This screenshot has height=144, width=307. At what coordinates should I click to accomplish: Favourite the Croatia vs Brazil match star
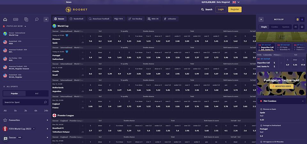(83, 68)
